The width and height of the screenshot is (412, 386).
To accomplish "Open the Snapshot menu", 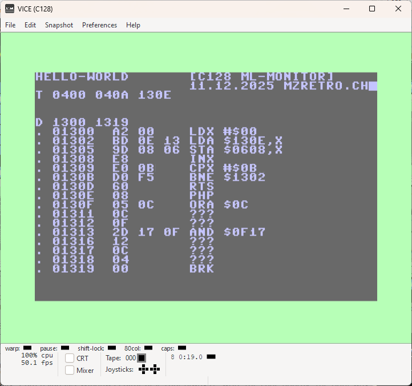I will point(59,25).
